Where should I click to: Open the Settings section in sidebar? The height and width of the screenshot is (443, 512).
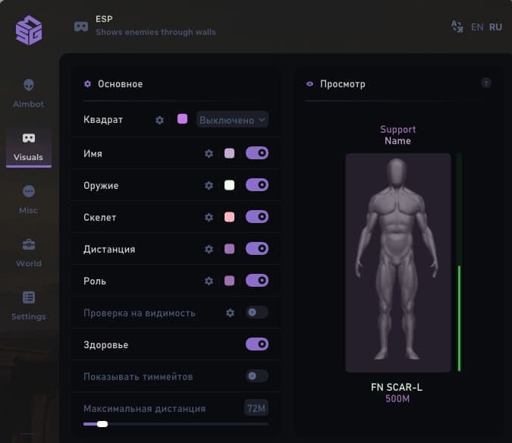[x=29, y=305]
